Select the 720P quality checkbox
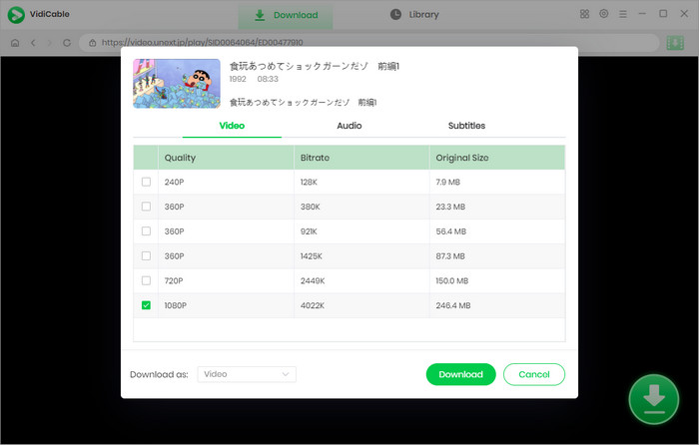The width and height of the screenshot is (699, 445). tap(147, 280)
